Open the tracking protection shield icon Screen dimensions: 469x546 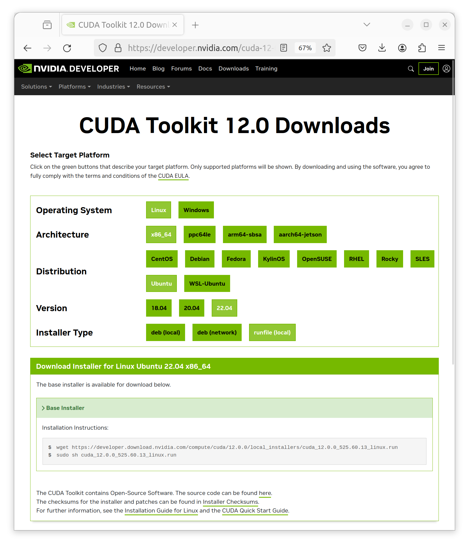pyautogui.click(x=103, y=48)
